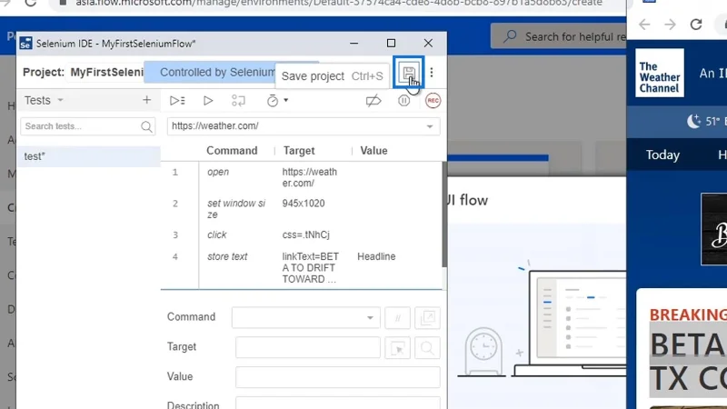Click the Target input field

[308, 347]
